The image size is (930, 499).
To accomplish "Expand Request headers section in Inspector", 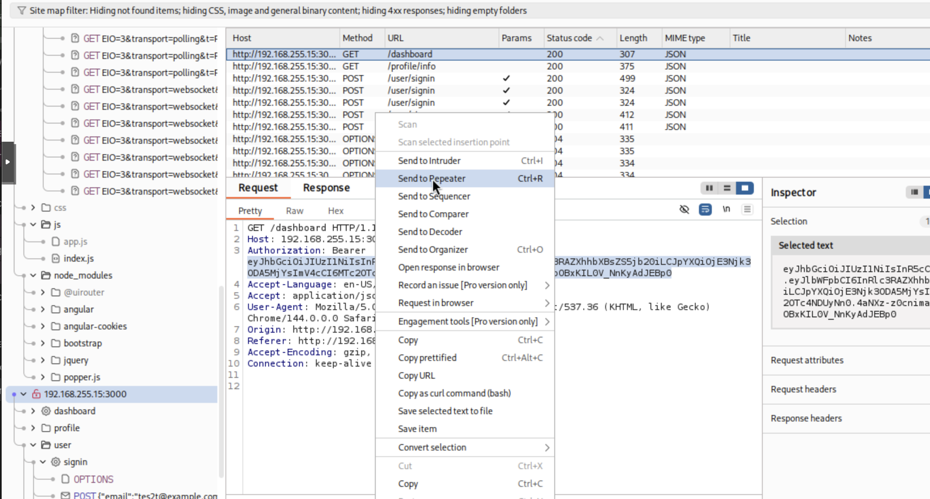I will pyautogui.click(x=803, y=389).
